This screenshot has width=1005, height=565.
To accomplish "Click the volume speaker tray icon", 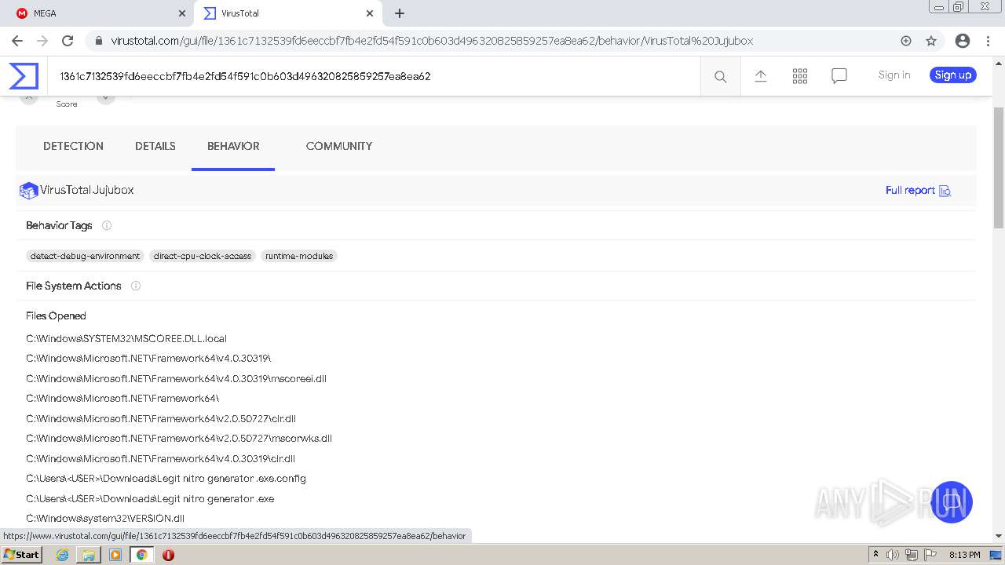I will (x=893, y=555).
